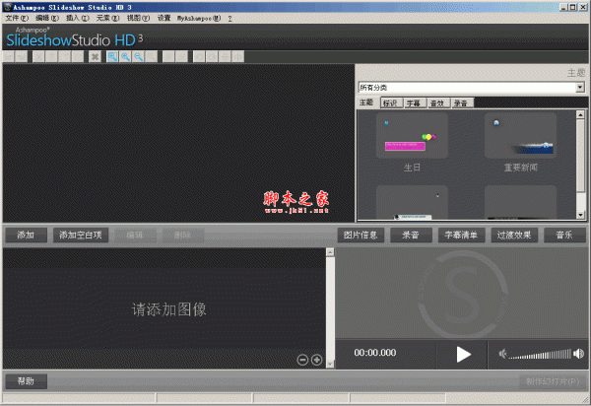The width and height of the screenshot is (591, 406).
Task: Select the 生日 theme thumbnail
Action: coord(412,135)
